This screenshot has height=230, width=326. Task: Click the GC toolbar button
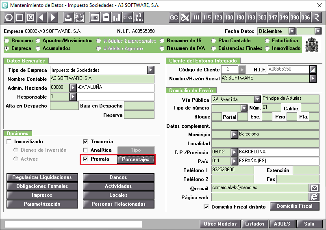174,17
